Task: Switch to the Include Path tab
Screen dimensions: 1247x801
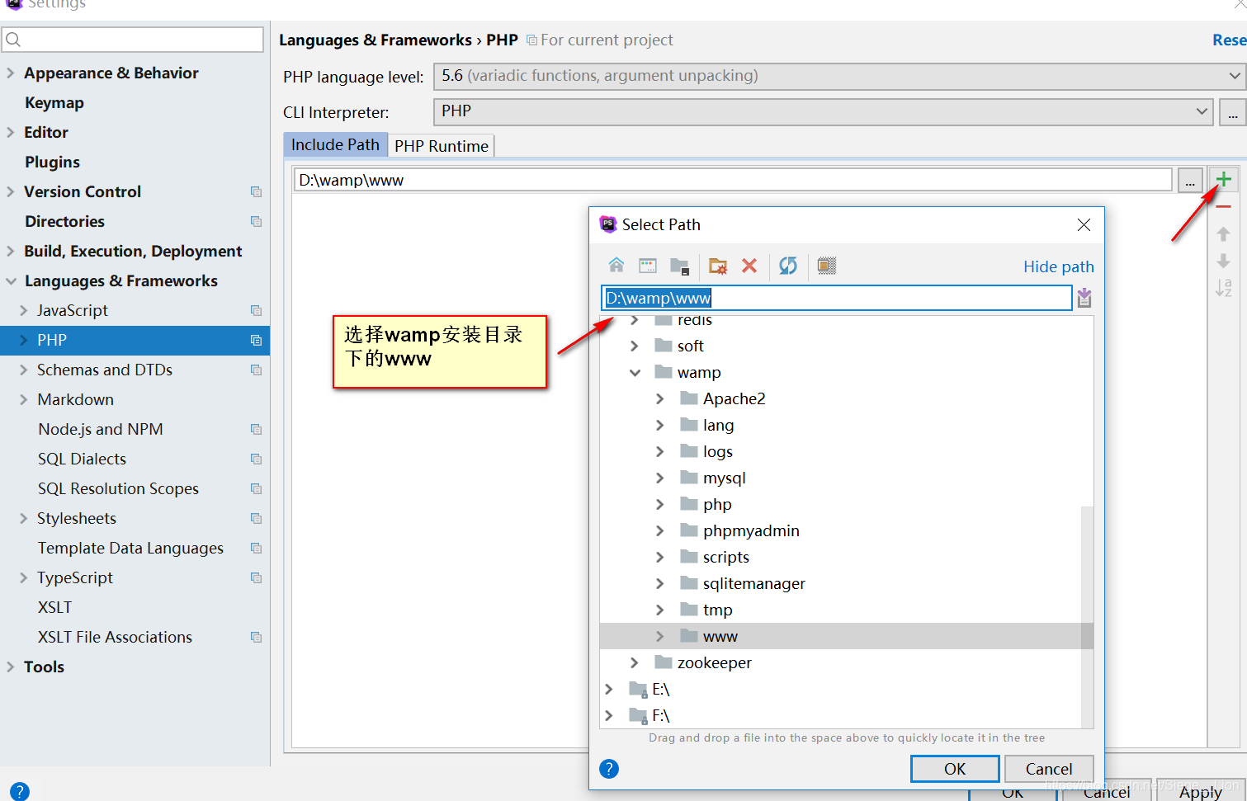Action: click(335, 144)
